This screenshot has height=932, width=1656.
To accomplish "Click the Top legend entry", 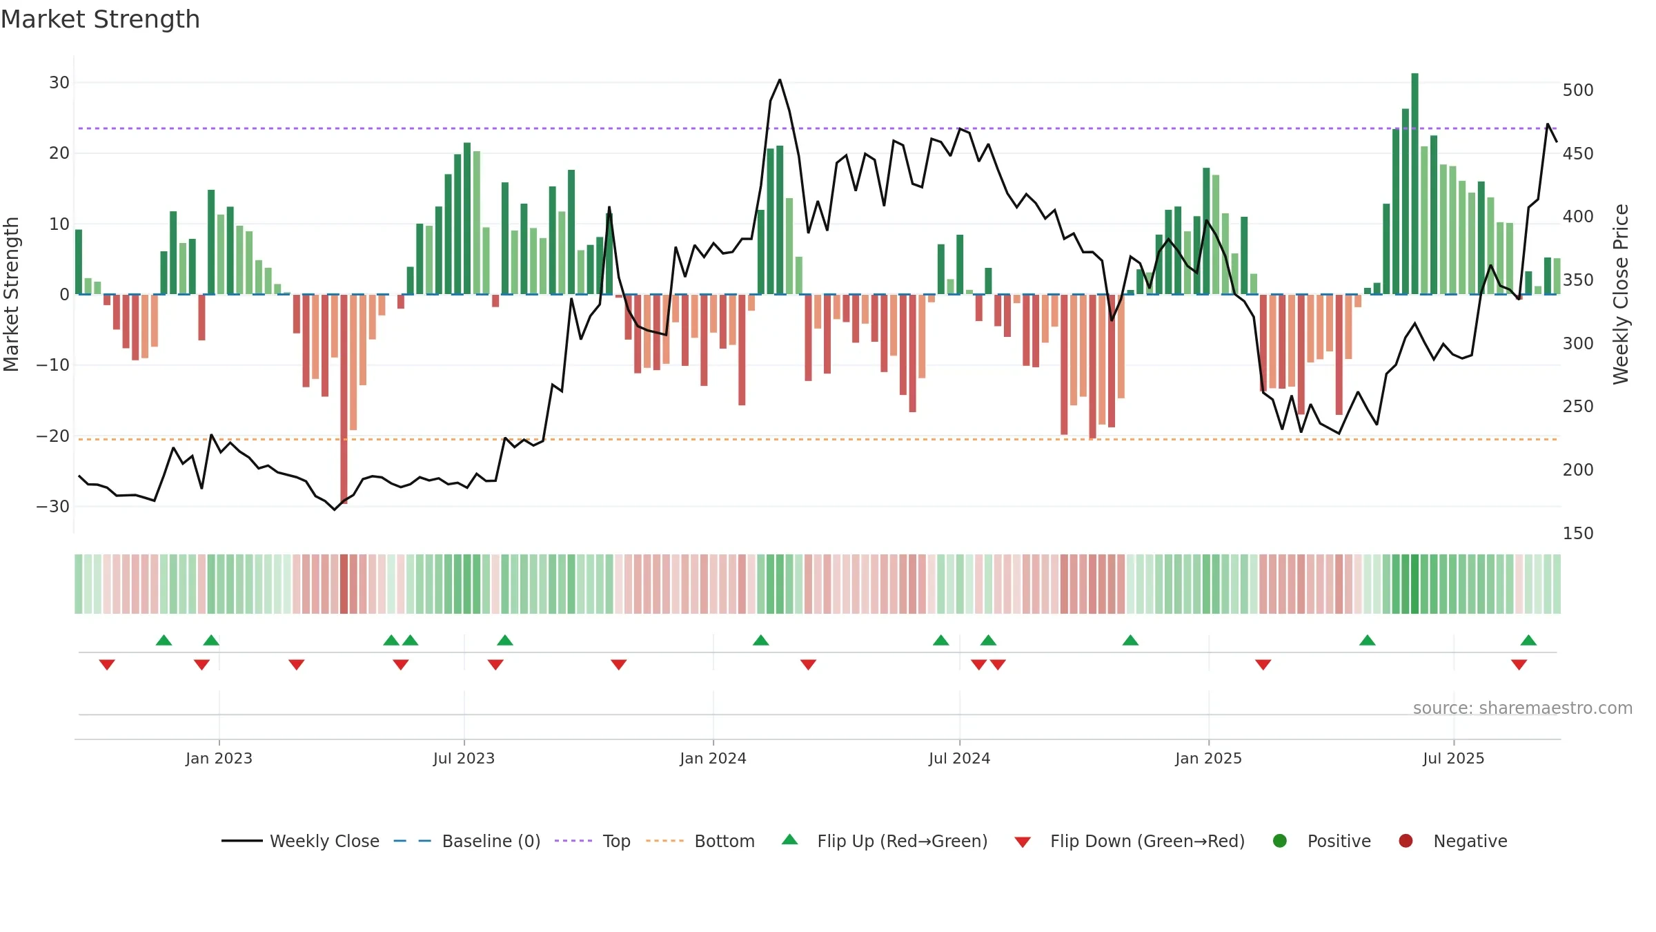I will (x=592, y=841).
